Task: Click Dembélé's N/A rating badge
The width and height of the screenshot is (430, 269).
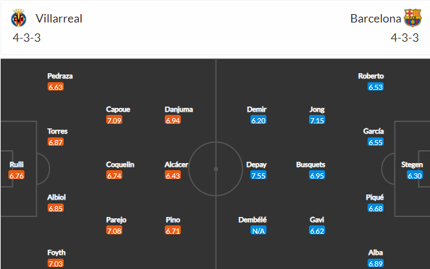Action: [x=258, y=230]
